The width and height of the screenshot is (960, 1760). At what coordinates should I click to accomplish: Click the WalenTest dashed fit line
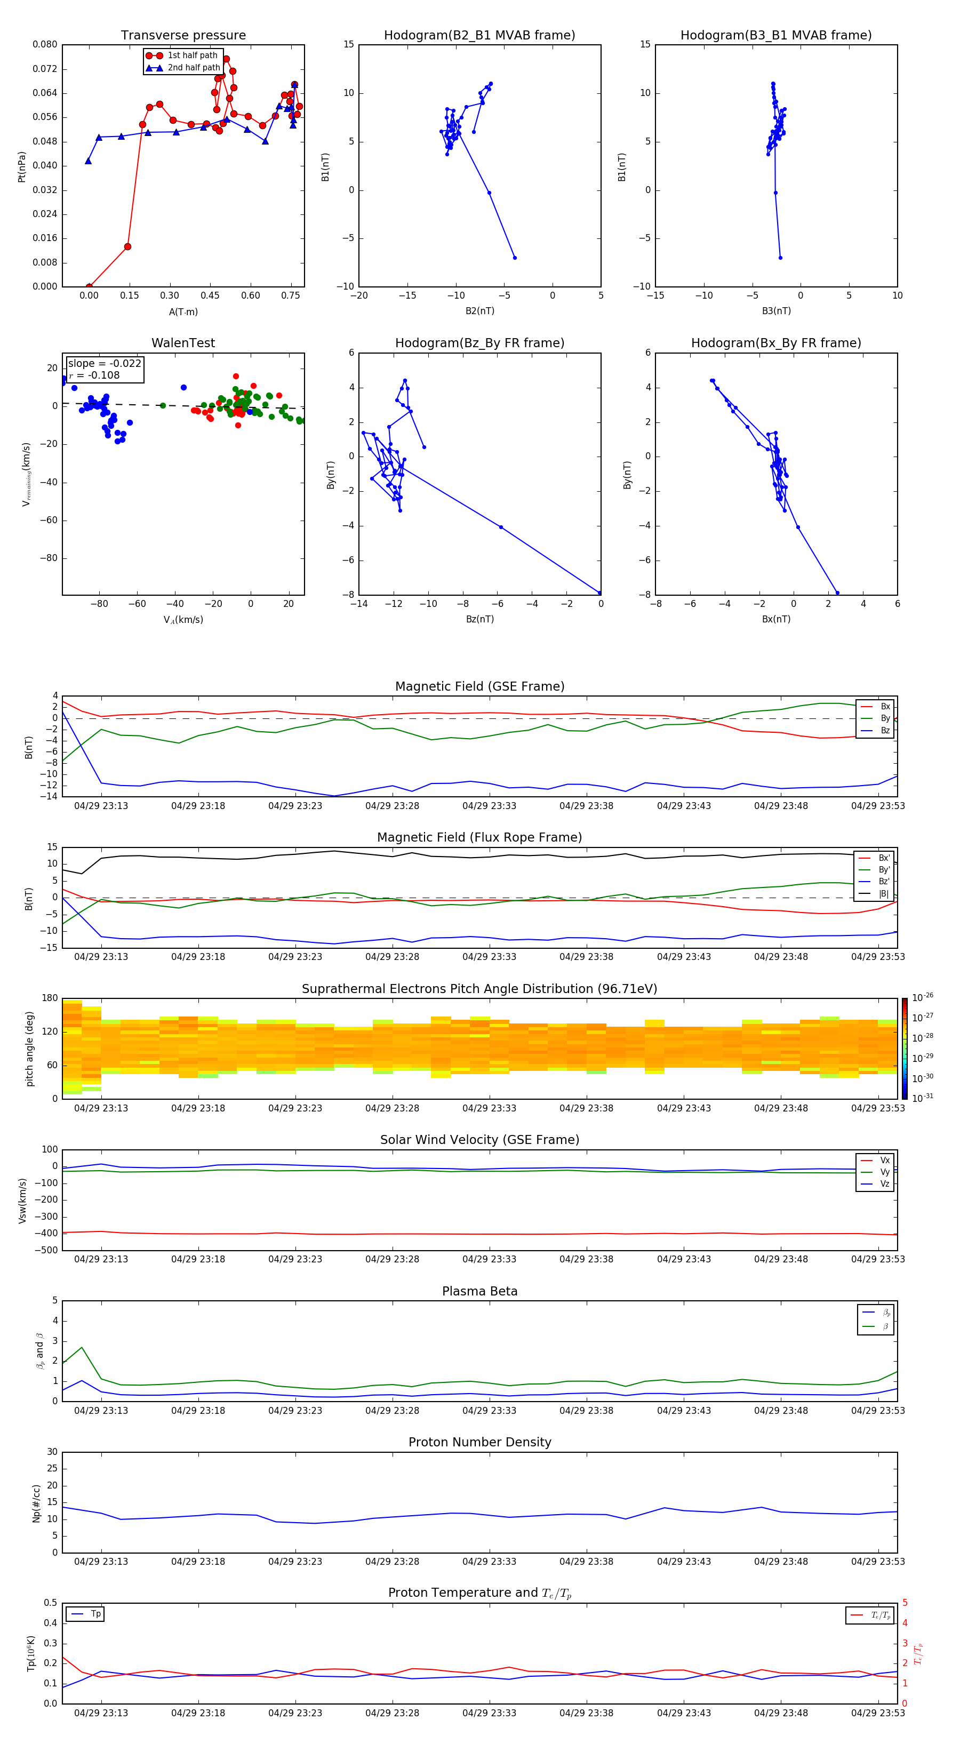pyautogui.click(x=183, y=406)
